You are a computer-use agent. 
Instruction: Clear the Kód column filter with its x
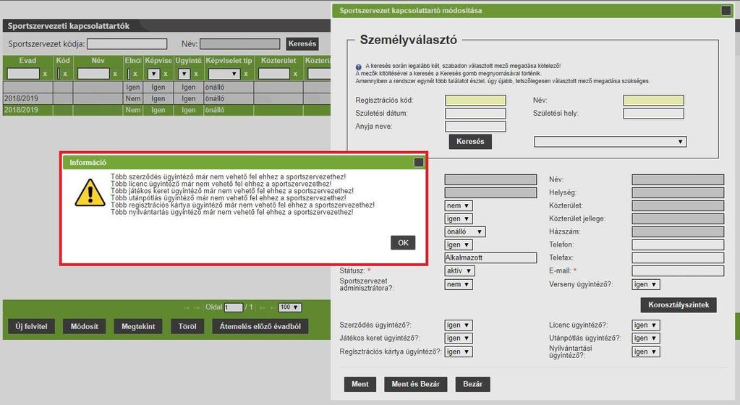tap(65, 74)
